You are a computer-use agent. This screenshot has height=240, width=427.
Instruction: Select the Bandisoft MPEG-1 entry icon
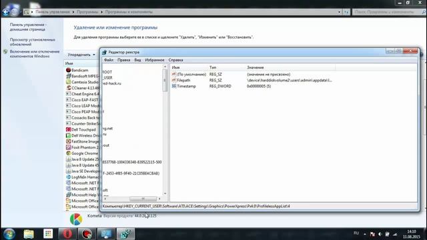pyautogui.click(x=68, y=76)
